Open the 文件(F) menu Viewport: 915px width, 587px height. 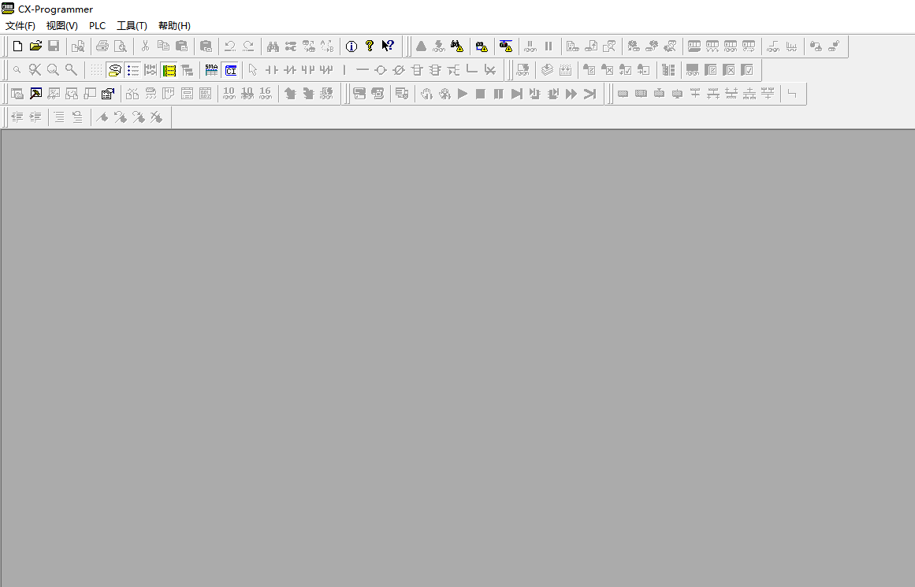(x=20, y=26)
